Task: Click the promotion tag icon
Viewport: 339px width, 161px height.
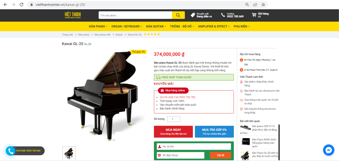Action: 193,15
